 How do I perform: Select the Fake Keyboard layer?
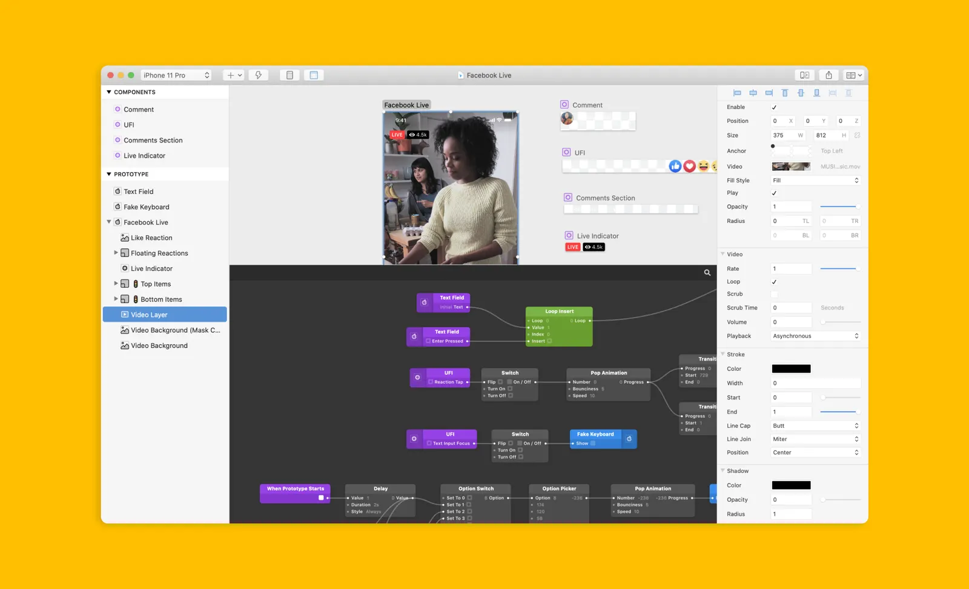tap(165, 207)
